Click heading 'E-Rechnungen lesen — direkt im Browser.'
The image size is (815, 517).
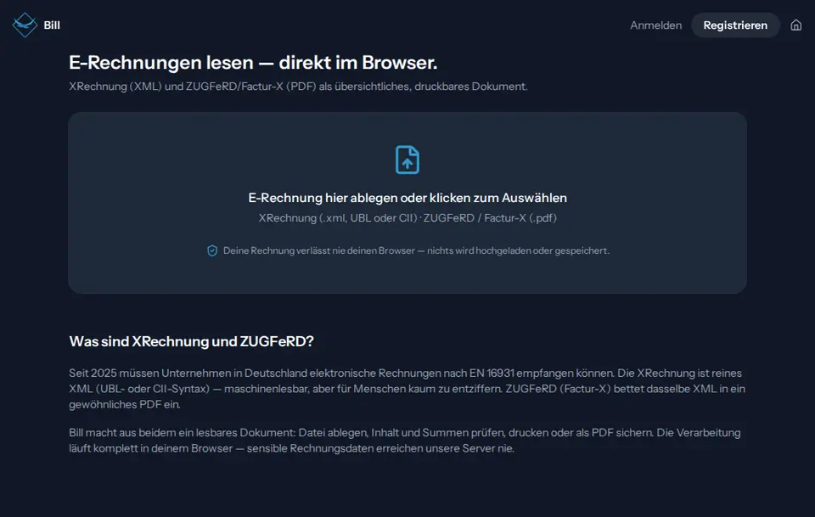click(x=253, y=62)
